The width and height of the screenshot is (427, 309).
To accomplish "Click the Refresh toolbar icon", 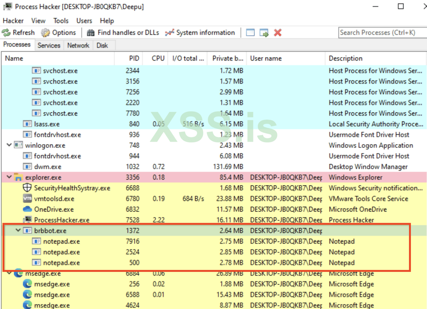I will [x=6, y=33].
